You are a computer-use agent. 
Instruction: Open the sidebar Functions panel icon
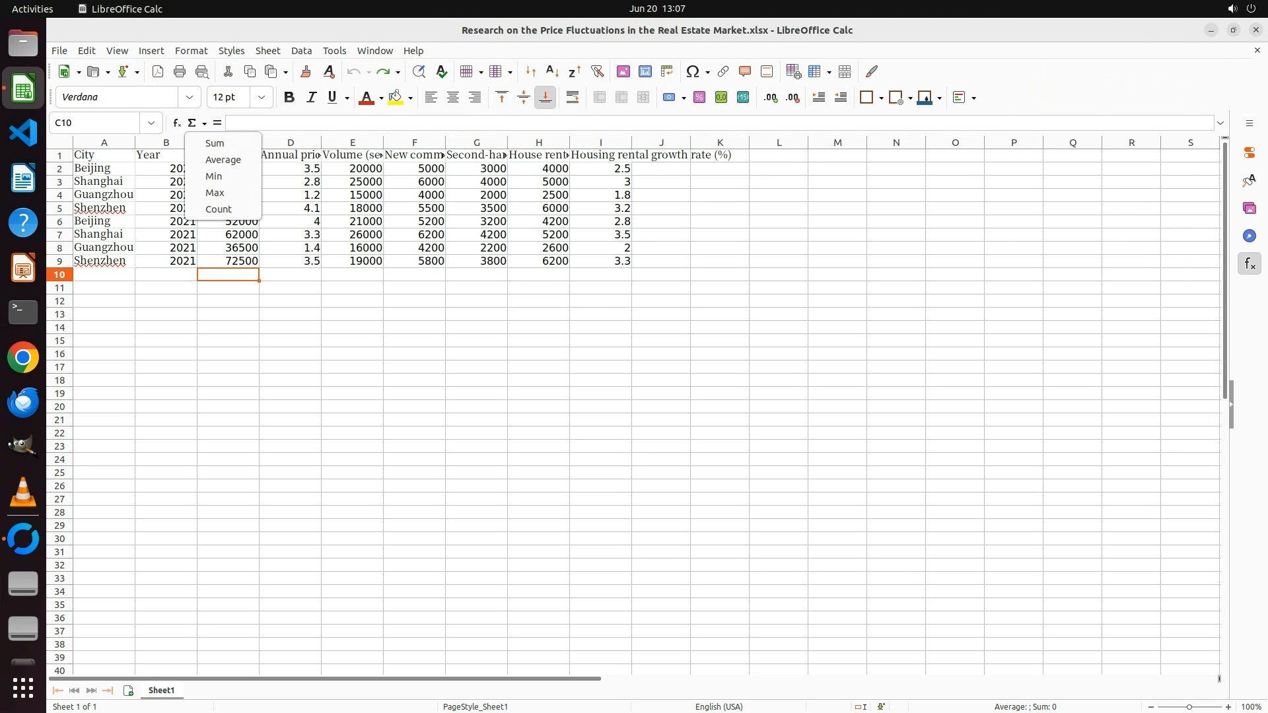[1250, 264]
